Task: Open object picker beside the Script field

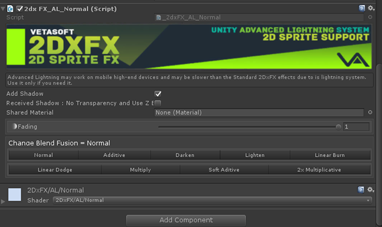Action: pyautogui.click(x=370, y=17)
